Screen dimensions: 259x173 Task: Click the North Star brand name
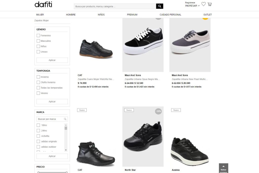pyautogui.click(x=130, y=170)
